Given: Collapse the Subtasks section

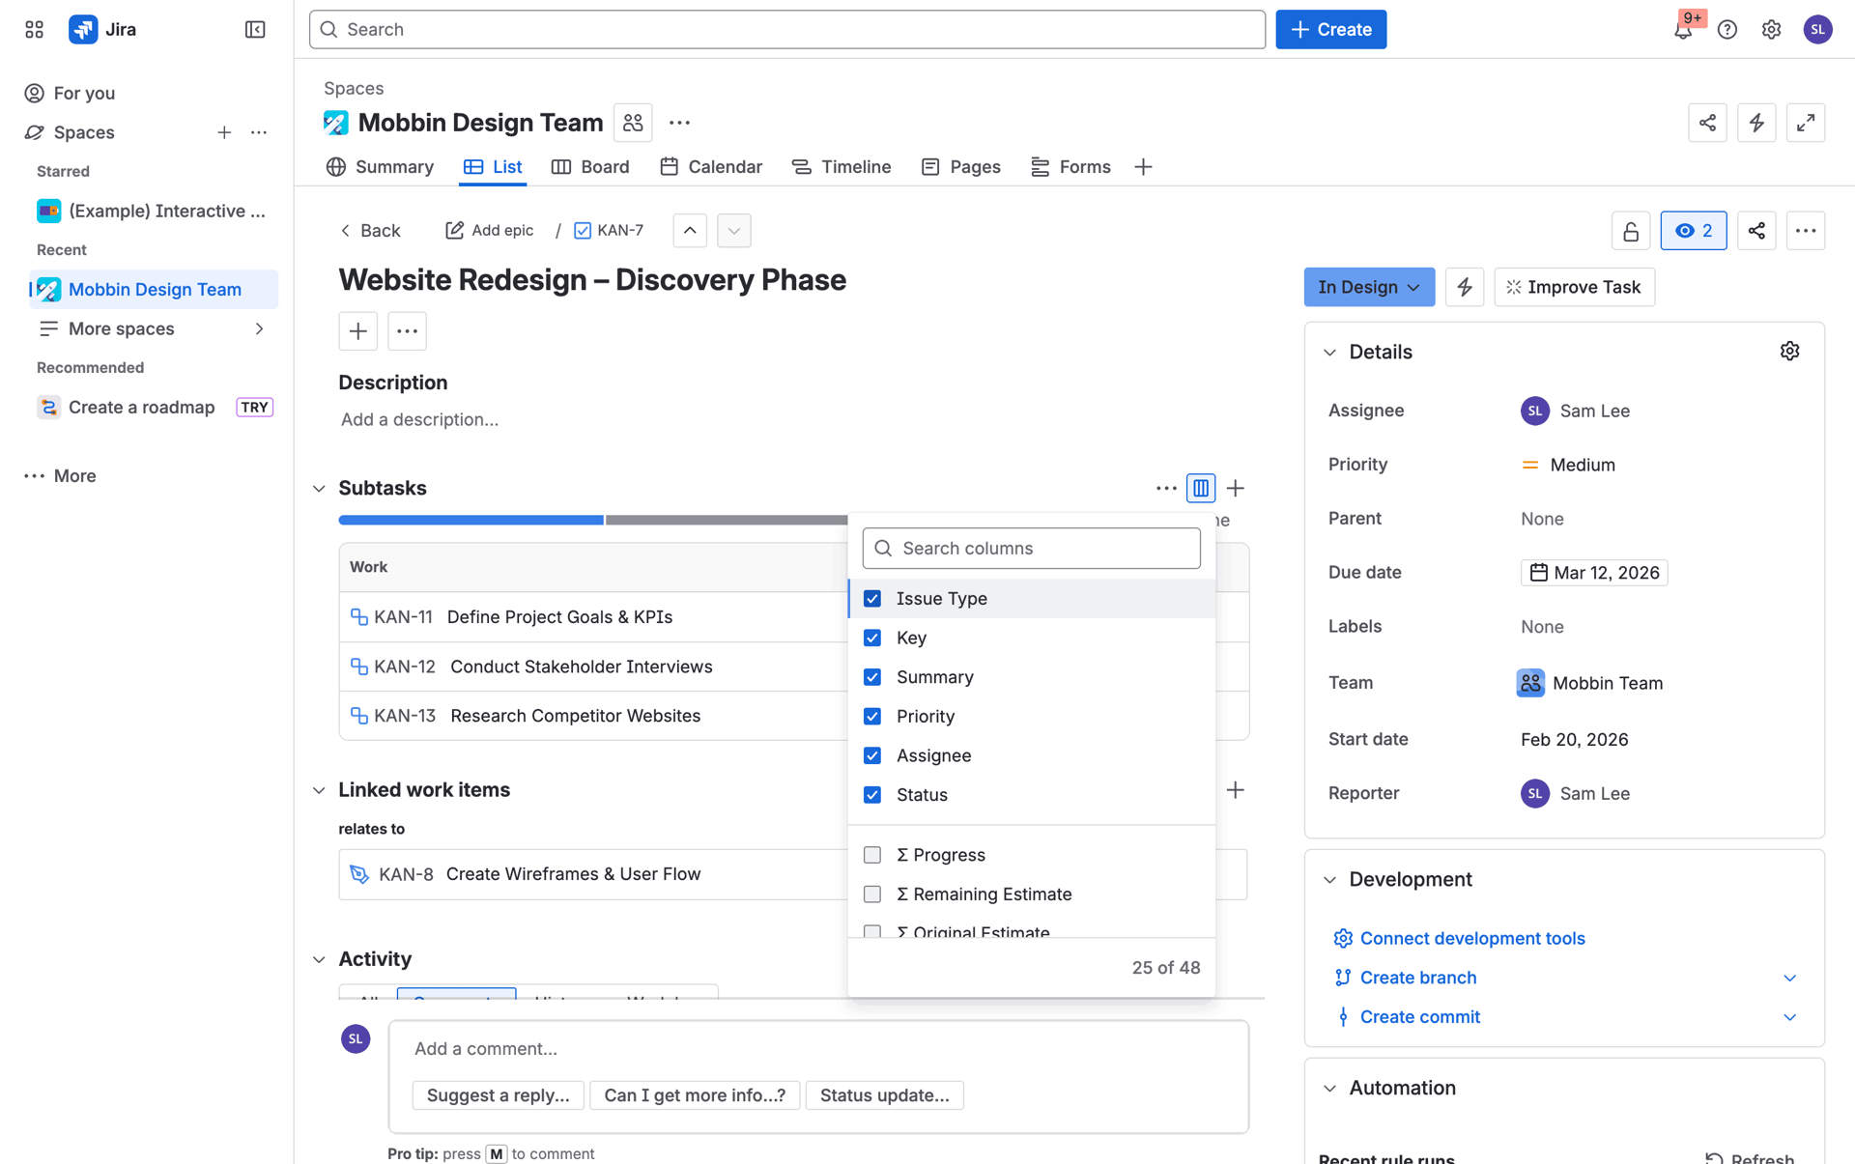Looking at the screenshot, I should pos(319,489).
